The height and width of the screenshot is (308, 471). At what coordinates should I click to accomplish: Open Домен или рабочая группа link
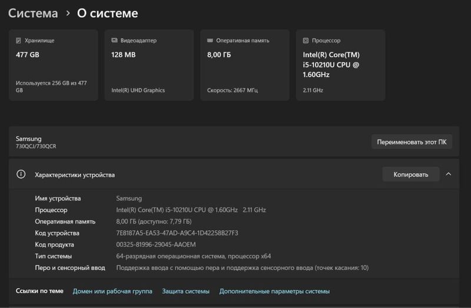coord(112,291)
